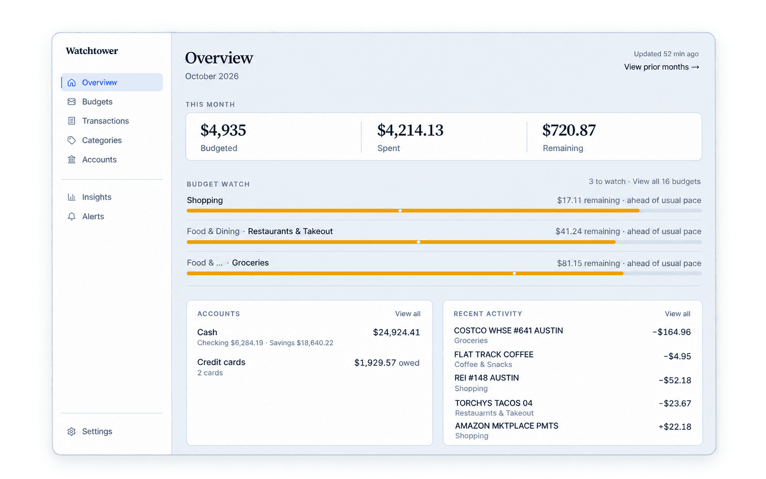Click the $4,214.13 Spent figure
This screenshot has width=766, height=479.
pos(410,130)
